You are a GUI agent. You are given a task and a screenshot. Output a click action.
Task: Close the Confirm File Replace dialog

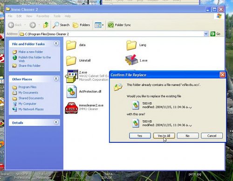click(x=222, y=75)
